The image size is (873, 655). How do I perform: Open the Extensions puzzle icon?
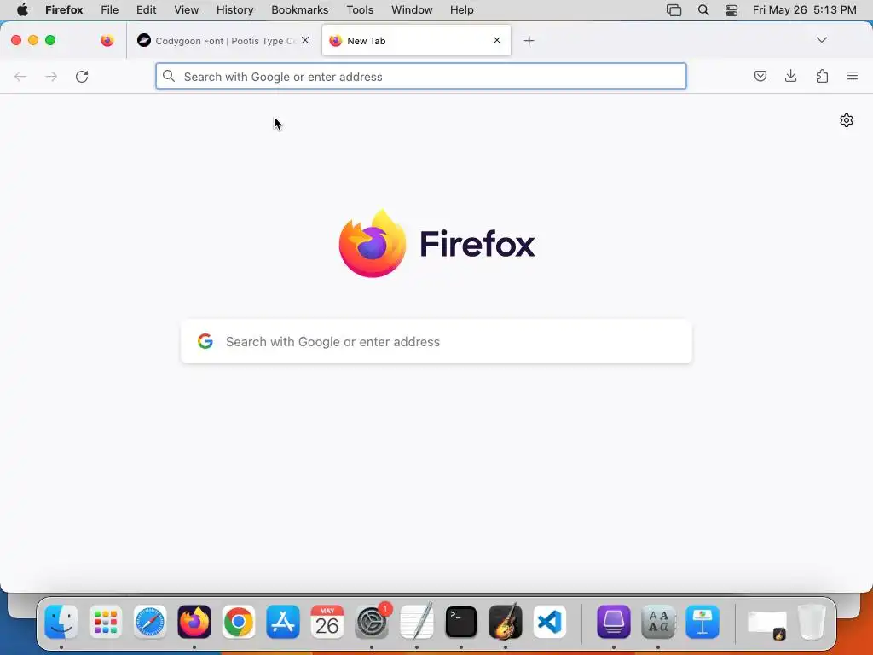tap(822, 76)
